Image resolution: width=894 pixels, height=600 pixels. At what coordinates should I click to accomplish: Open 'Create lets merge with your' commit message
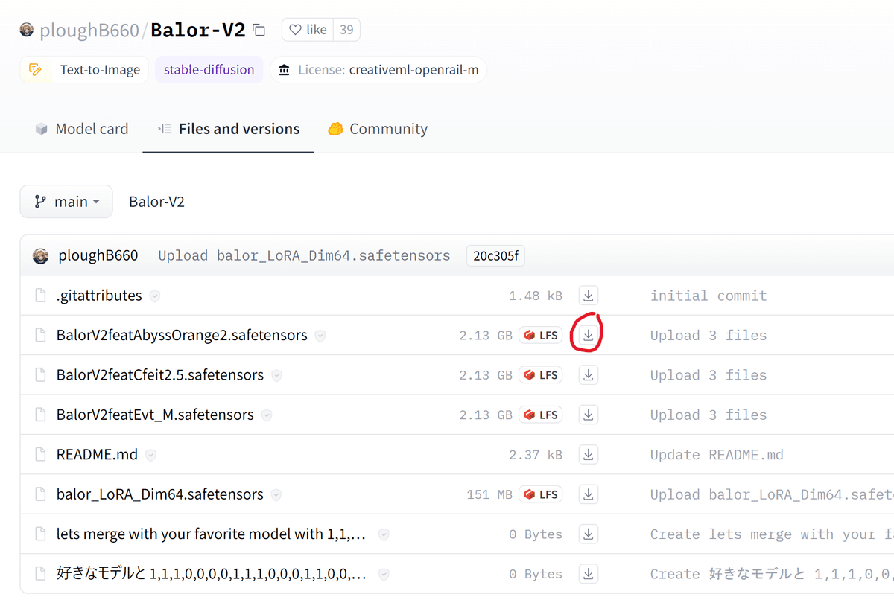pos(772,534)
